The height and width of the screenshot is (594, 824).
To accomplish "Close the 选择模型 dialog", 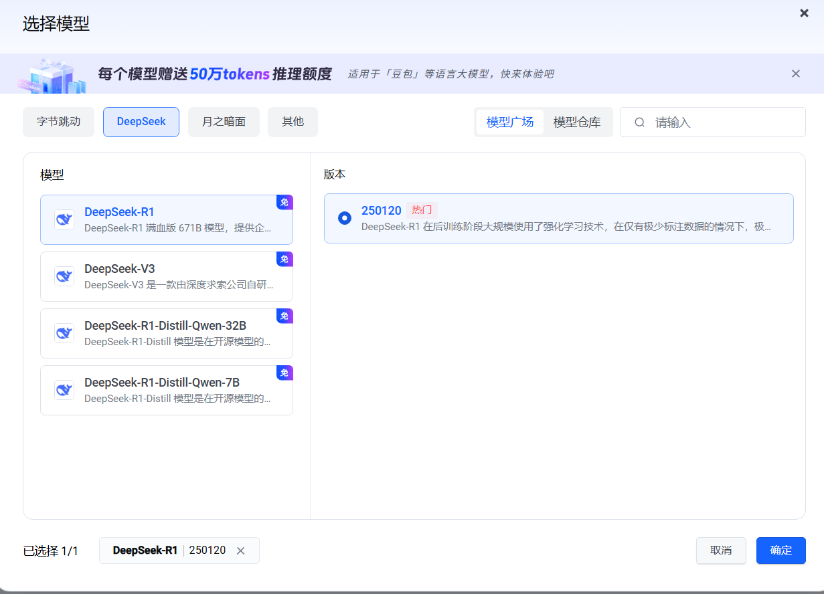I will (x=804, y=13).
